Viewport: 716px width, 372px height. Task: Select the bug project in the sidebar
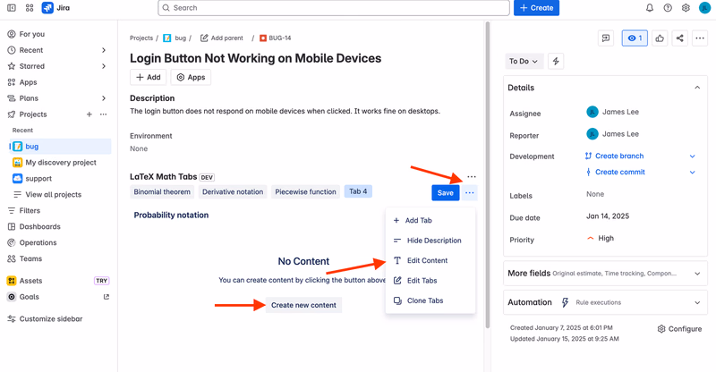[61, 146]
